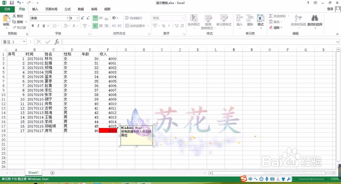The height and width of the screenshot is (184, 341).
Task: Open the font name dropdown (宋体)
Action: [x=68, y=18]
